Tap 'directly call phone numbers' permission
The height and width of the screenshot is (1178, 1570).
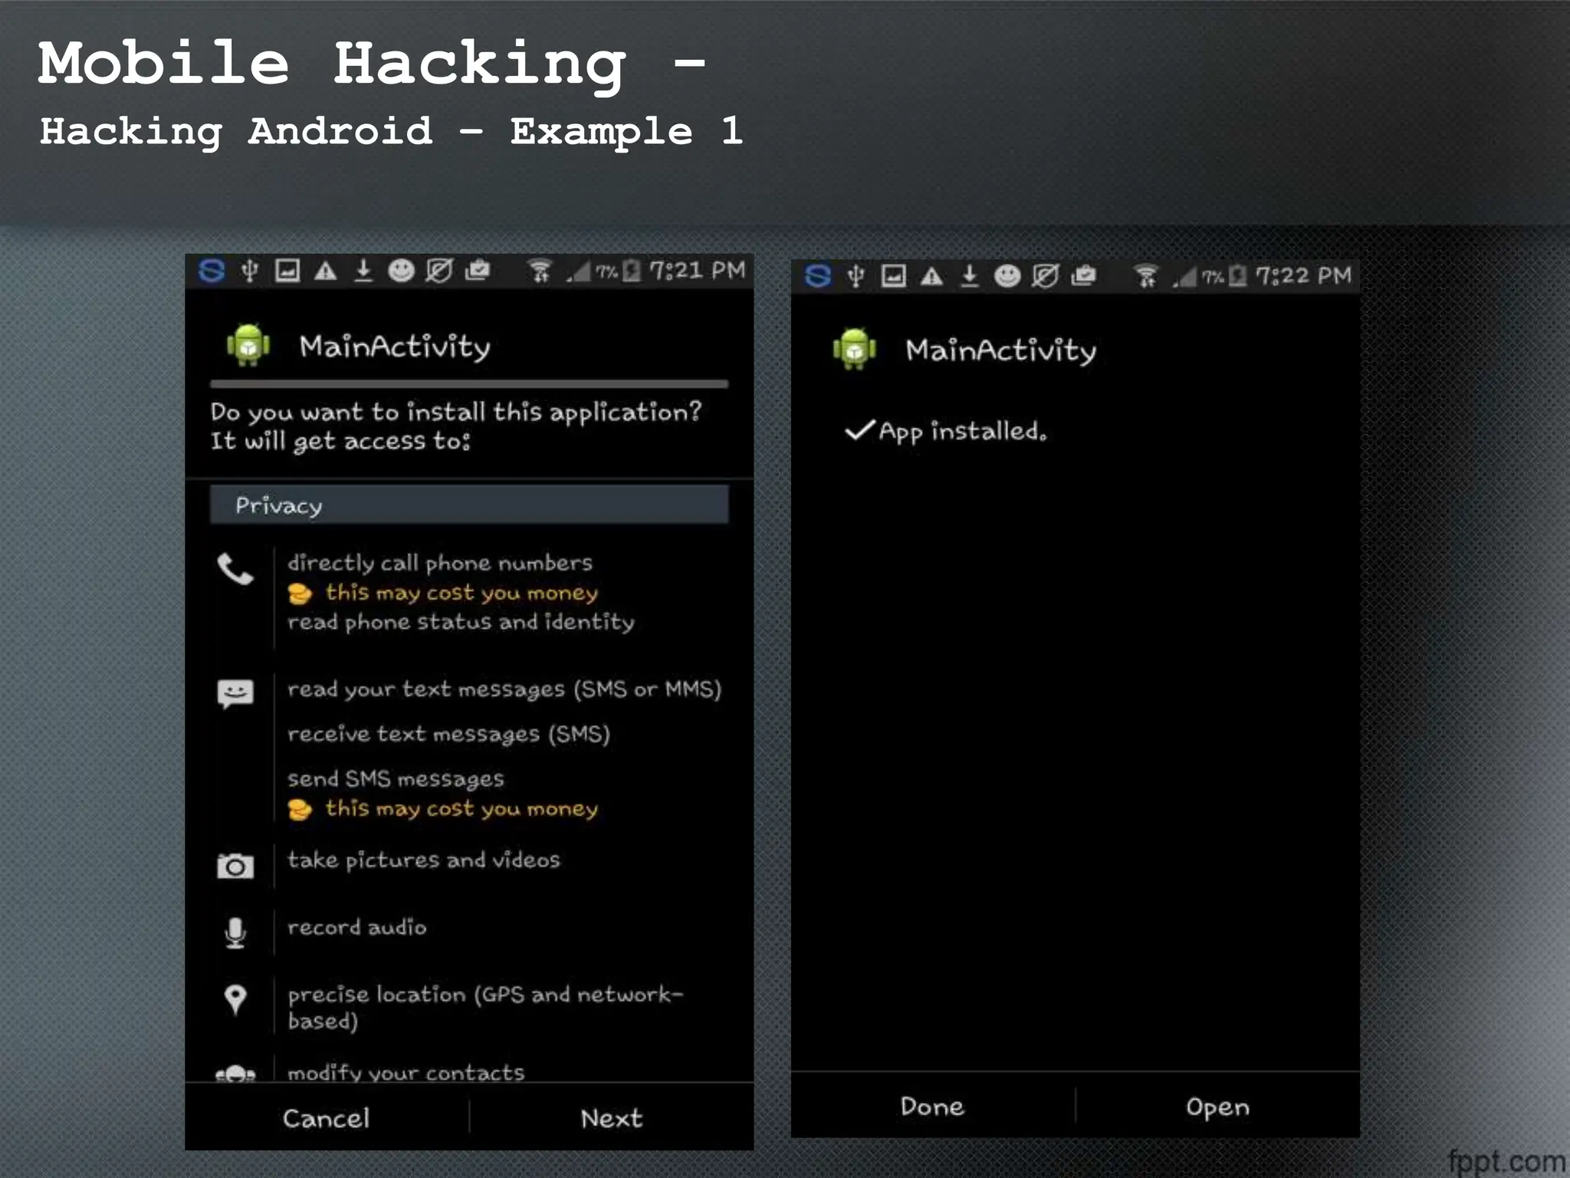440,563
